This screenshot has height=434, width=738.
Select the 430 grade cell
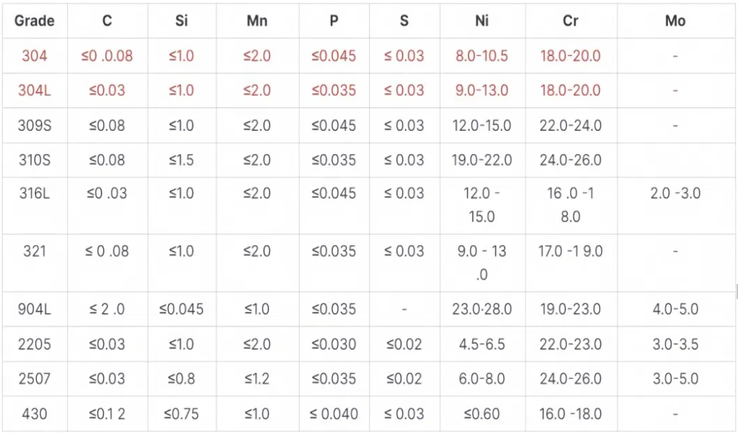pos(34,414)
